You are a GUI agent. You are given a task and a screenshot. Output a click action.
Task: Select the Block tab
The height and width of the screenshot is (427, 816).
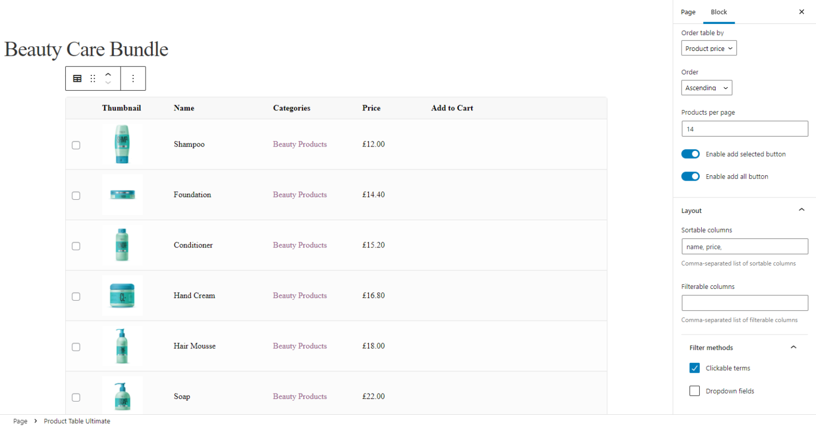[719, 12]
